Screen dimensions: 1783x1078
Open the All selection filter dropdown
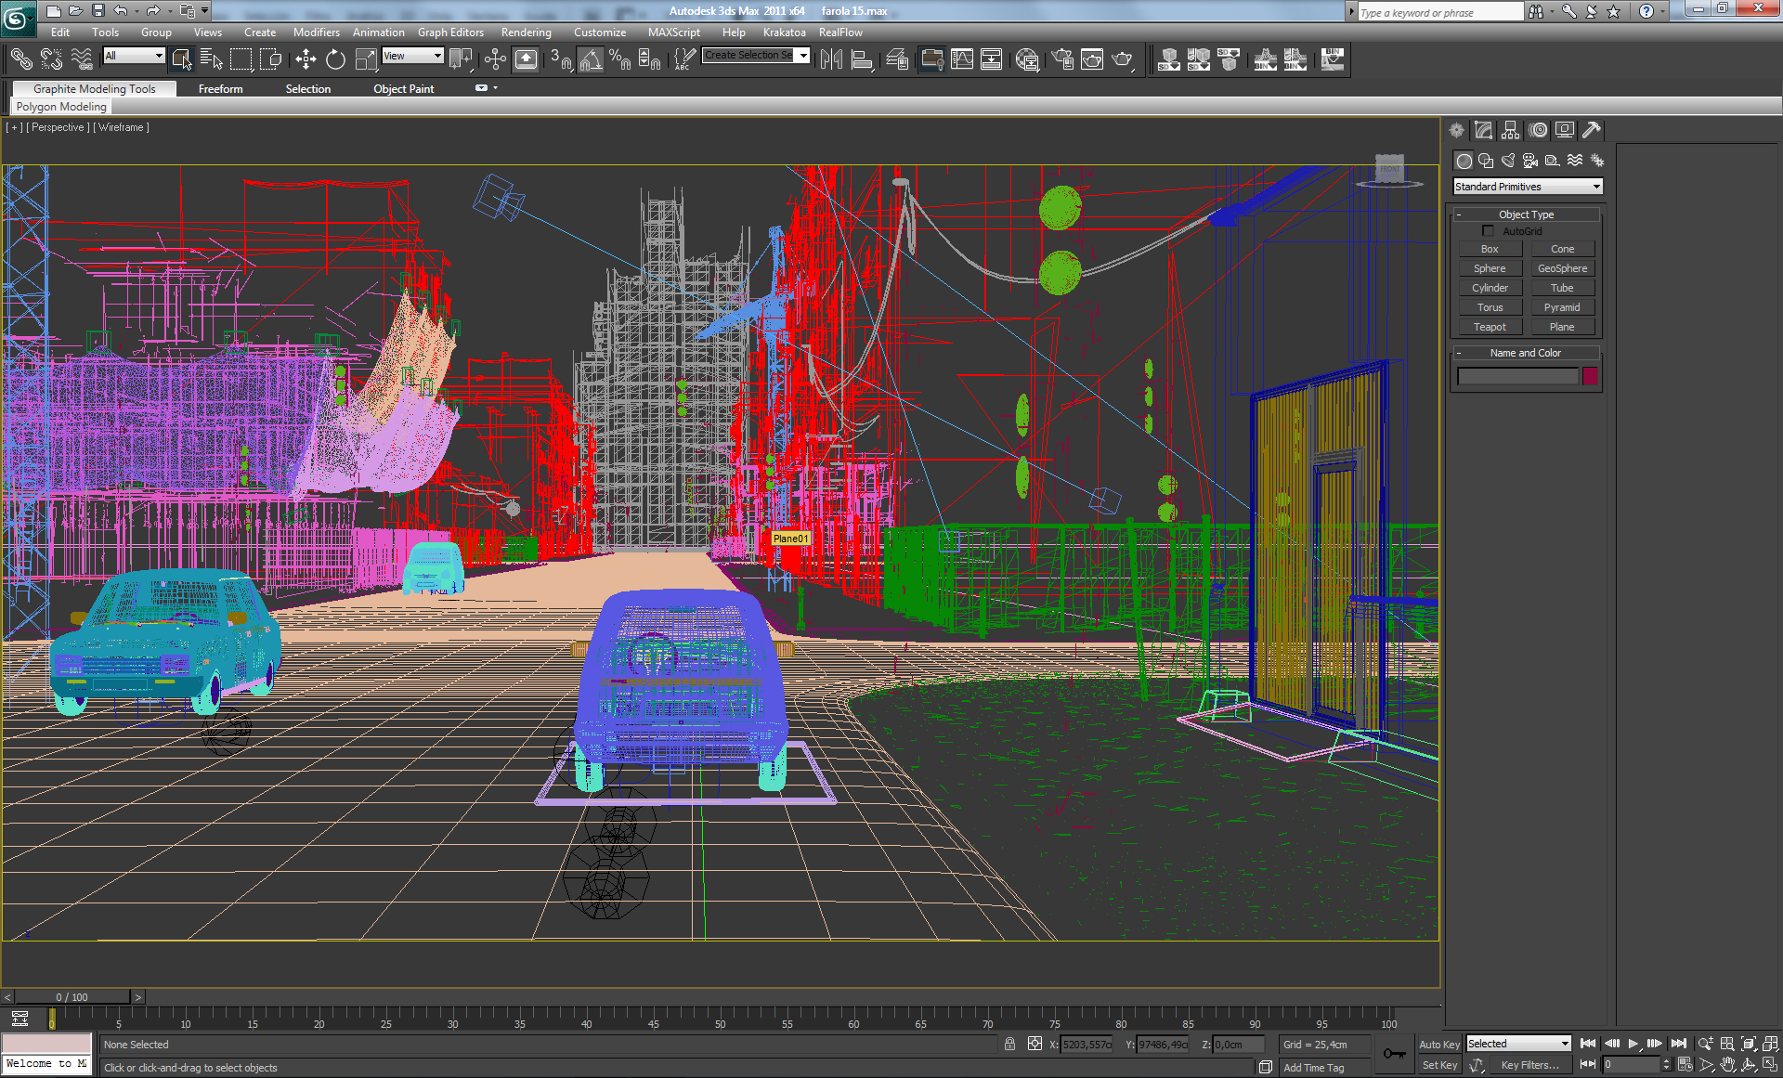pyautogui.click(x=134, y=56)
